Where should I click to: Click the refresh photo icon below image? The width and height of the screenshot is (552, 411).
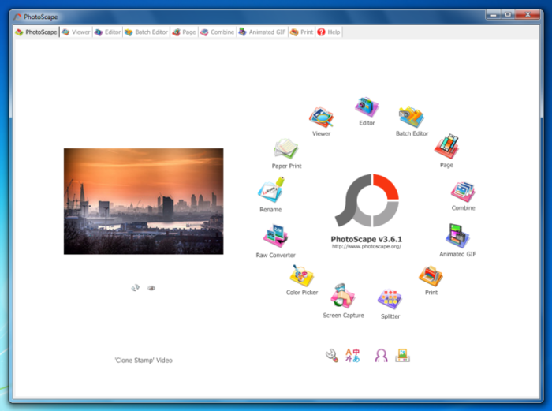[x=136, y=288]
